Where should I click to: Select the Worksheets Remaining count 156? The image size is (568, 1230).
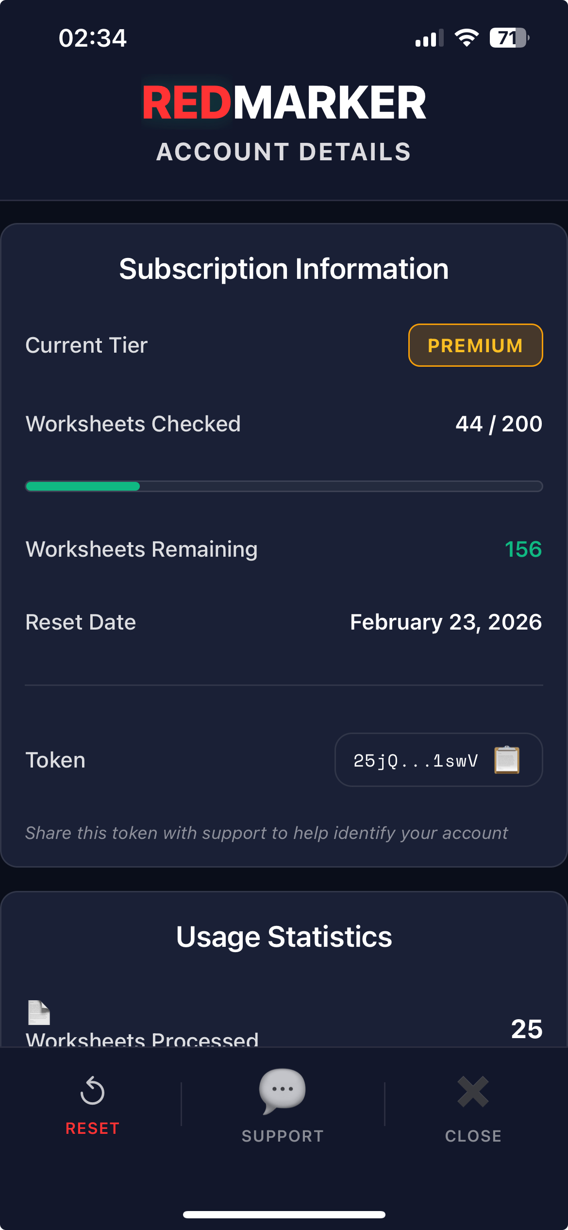(x=523, y=549)
